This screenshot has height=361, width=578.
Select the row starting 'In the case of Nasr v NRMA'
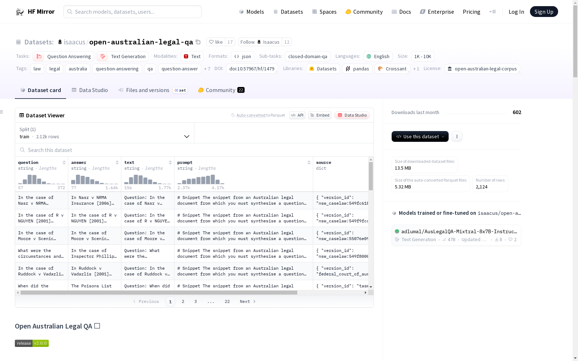pos(191,200)
